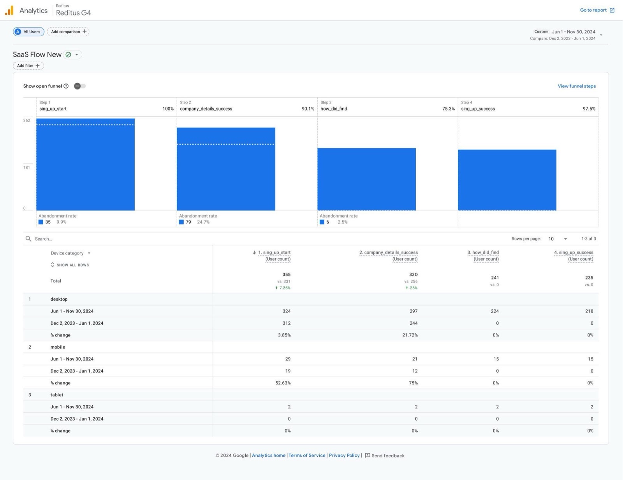Open the date range dropdown arrow

[601, 35]
